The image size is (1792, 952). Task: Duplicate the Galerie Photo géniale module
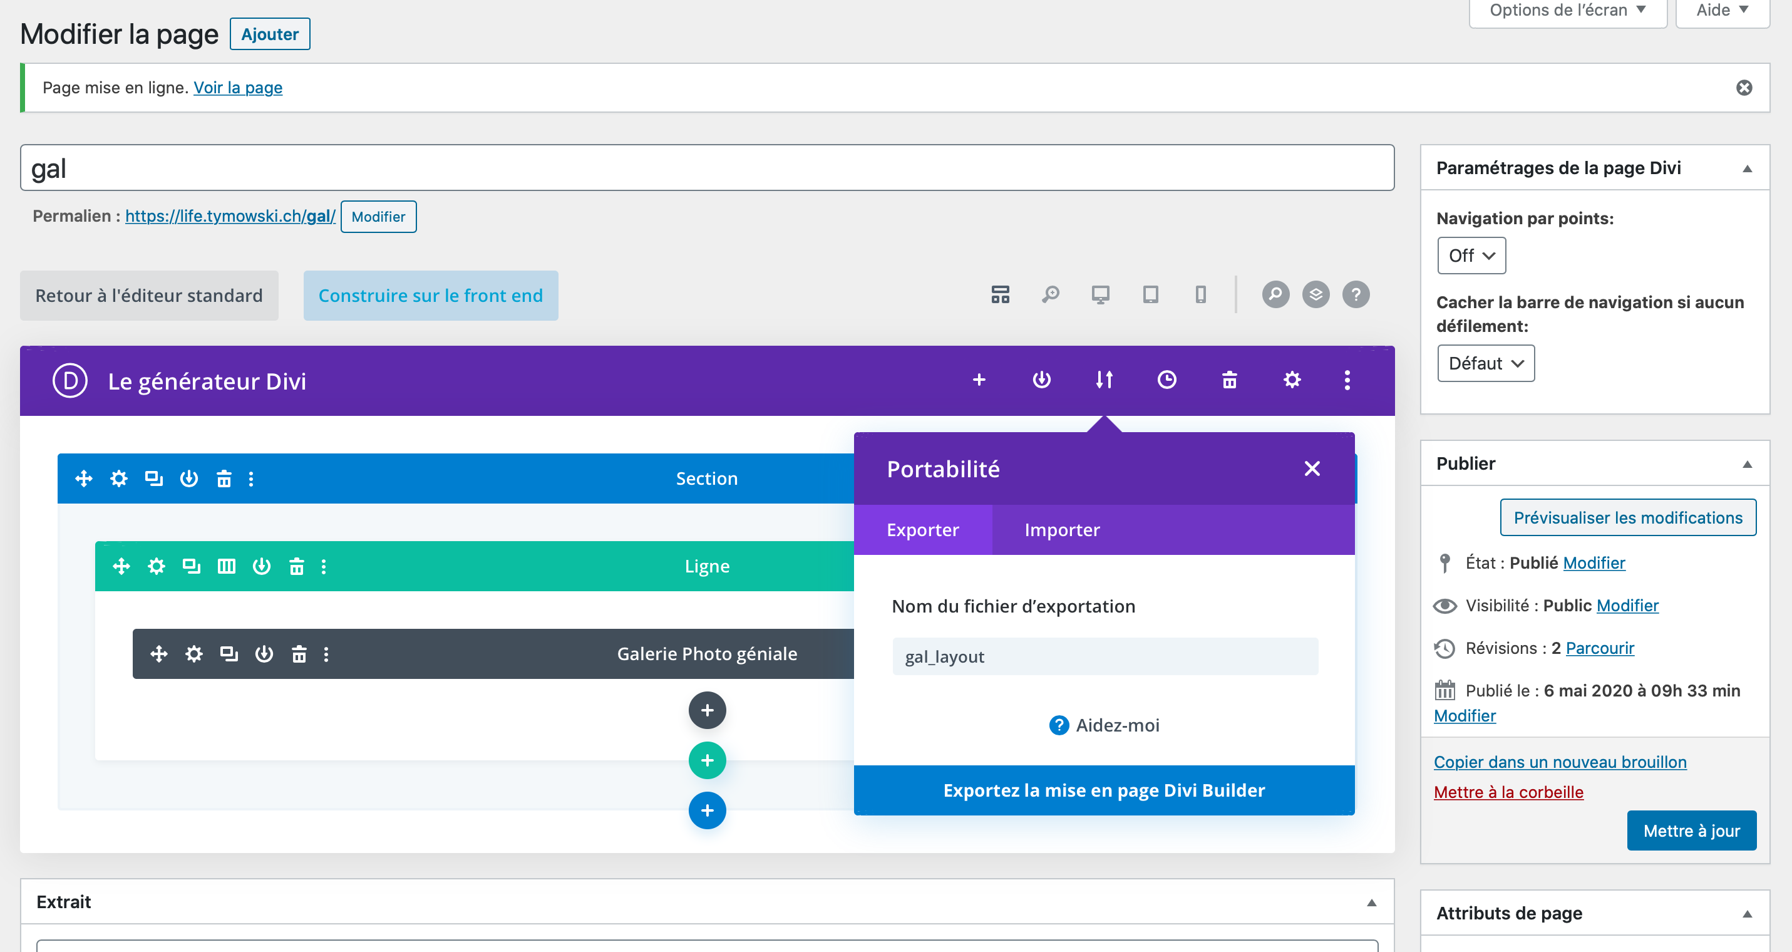pos(228,653)
